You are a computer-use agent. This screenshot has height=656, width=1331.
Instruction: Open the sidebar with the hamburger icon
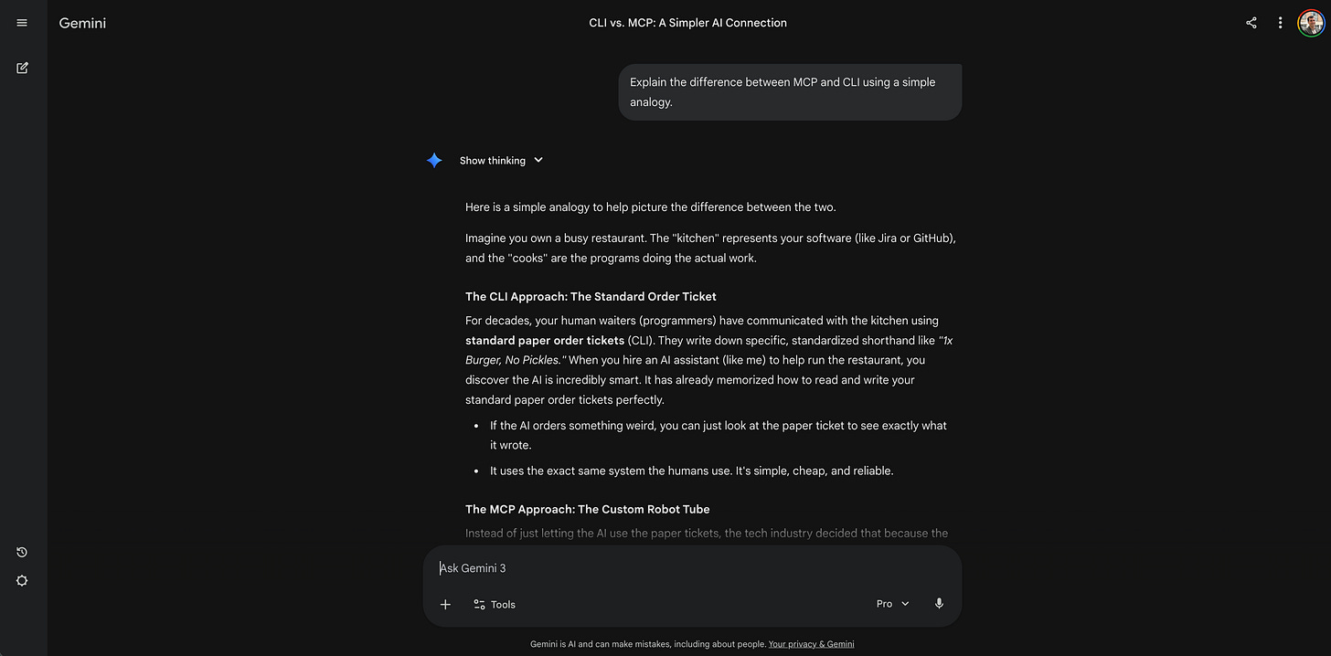[21, 22]
